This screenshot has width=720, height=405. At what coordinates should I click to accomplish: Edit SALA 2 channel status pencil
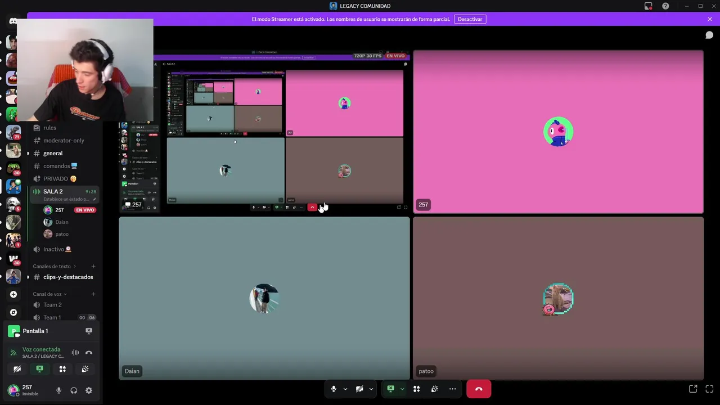(x=94, y=199)
